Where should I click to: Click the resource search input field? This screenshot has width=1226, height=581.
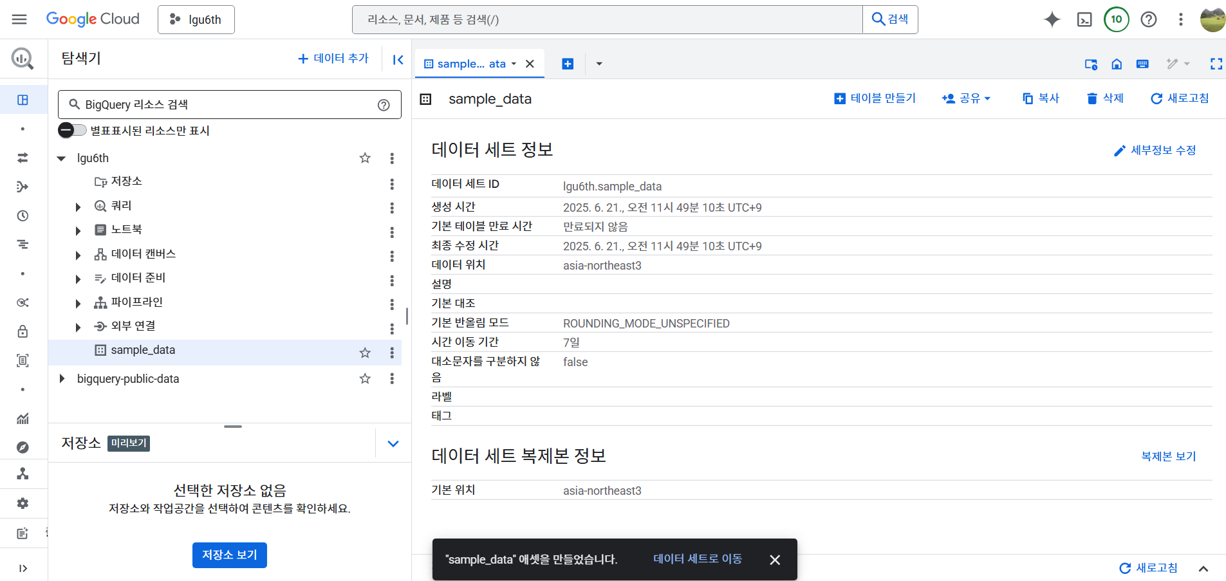click(x=607, y=19)
